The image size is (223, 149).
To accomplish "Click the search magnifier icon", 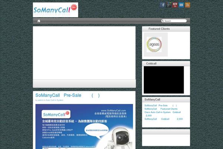I will point(163,21).
